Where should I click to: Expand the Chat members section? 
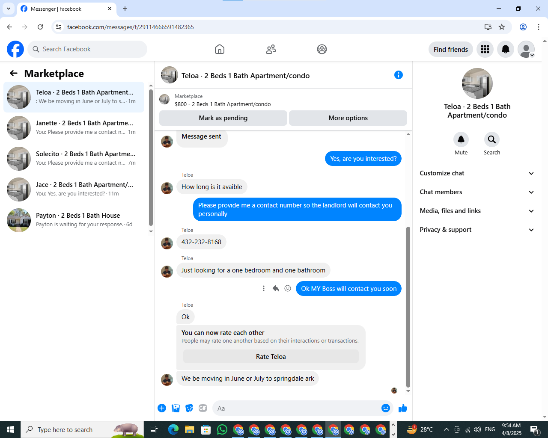tap(477, 192)
